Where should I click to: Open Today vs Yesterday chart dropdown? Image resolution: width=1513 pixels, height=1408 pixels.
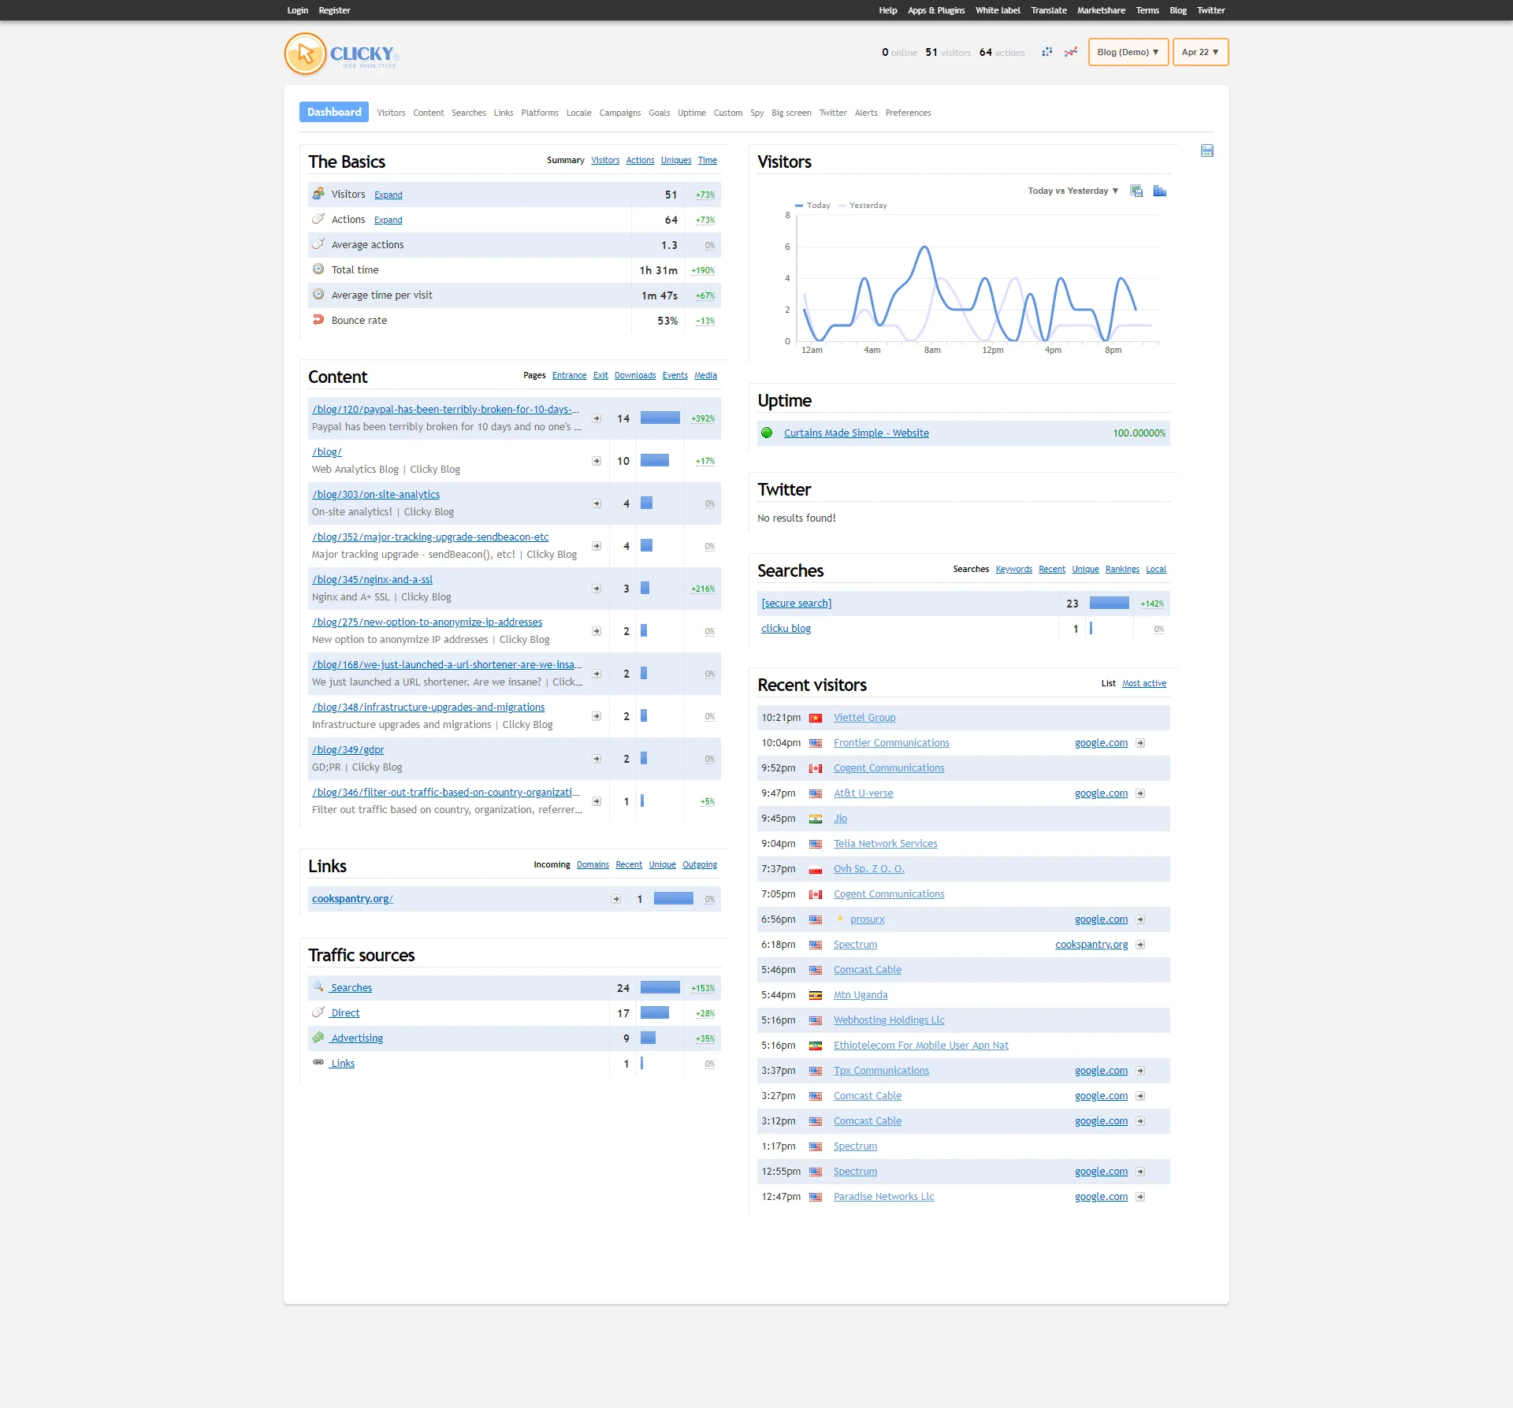point(1072,191)
